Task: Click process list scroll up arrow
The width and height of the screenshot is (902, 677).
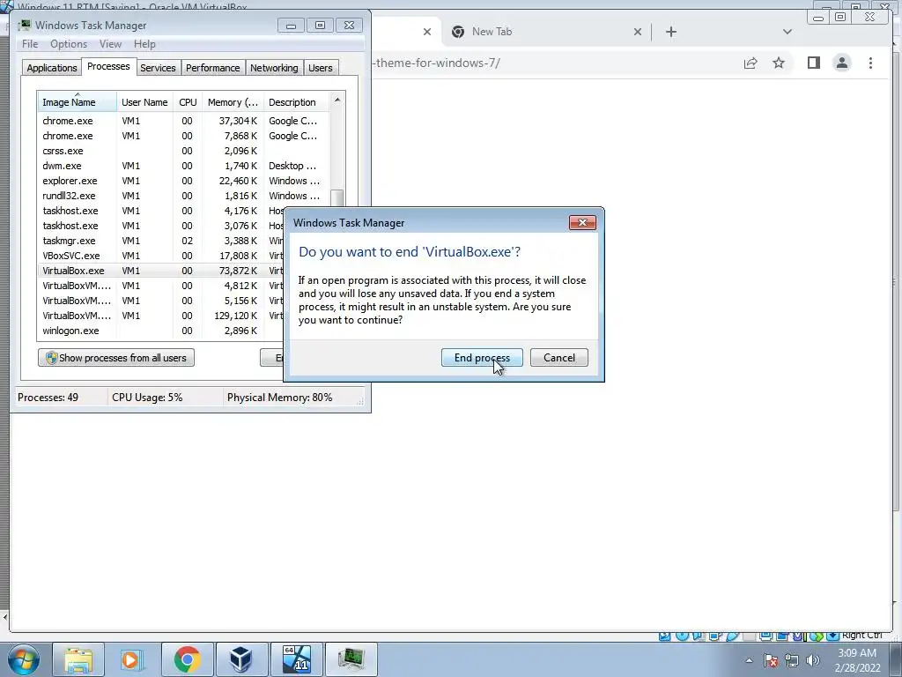Action: coord(337,99)
